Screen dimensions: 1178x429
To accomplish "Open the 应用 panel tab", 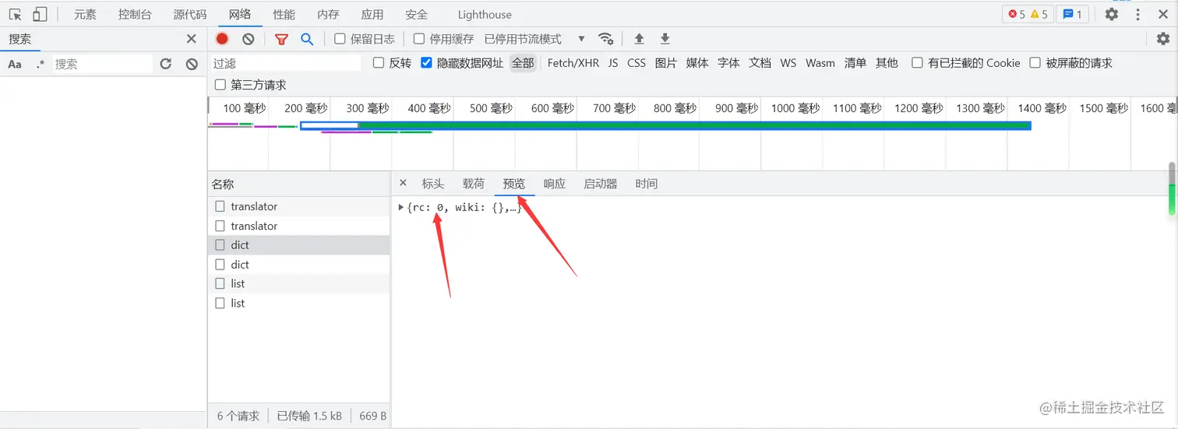I will pos(372,14).
